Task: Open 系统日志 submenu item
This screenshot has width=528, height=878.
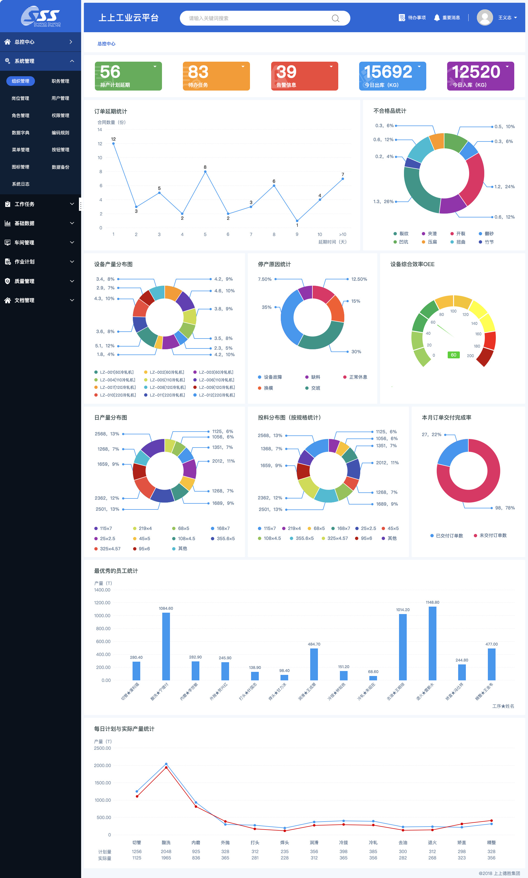Action: click(20, 184)
